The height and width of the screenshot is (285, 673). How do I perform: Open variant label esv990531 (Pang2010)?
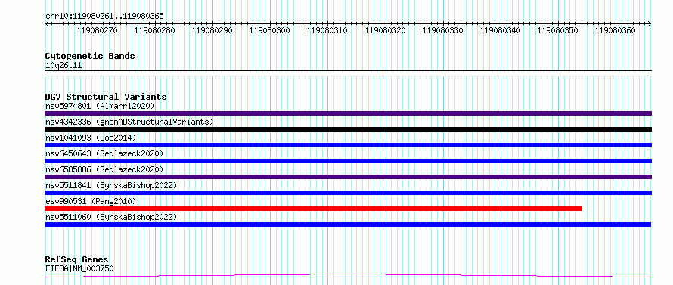(x=91, y=201)
